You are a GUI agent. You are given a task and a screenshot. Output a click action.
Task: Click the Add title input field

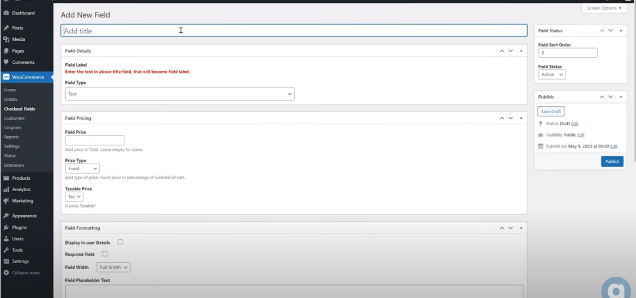pyautogui.click(x=294, y=31)
